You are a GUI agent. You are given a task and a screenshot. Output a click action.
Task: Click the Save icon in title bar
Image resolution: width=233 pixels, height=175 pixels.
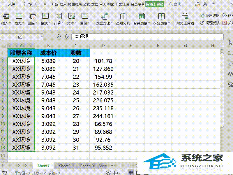tap(23, 4)
